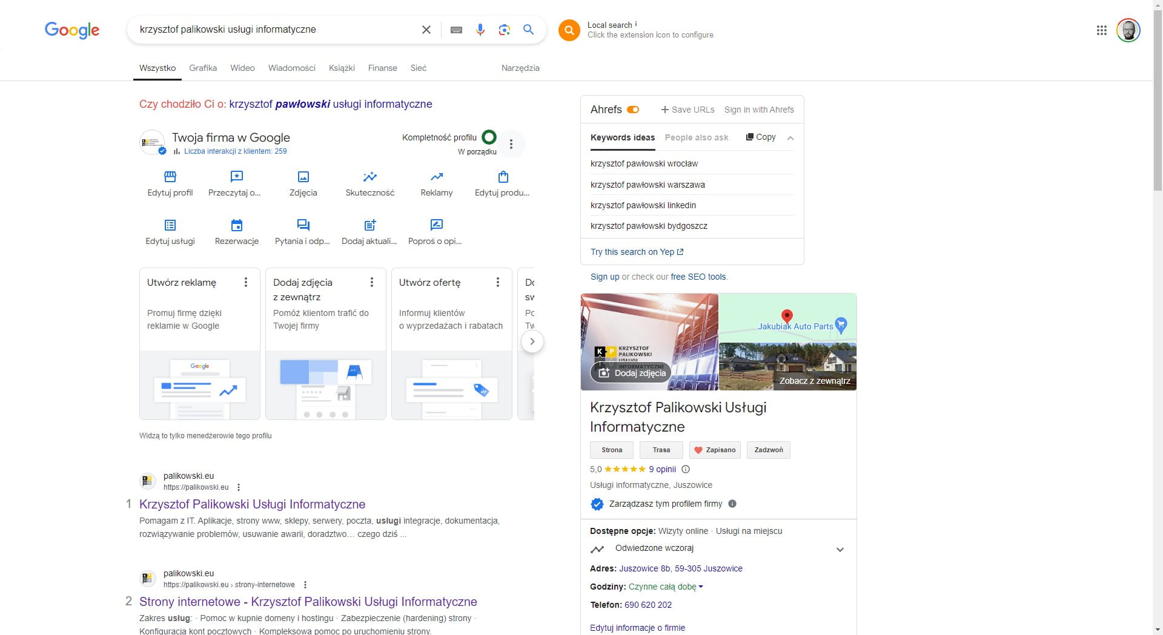
Task: Toggle the Zapisano saved heart button
Action: (x=715, y=450)
